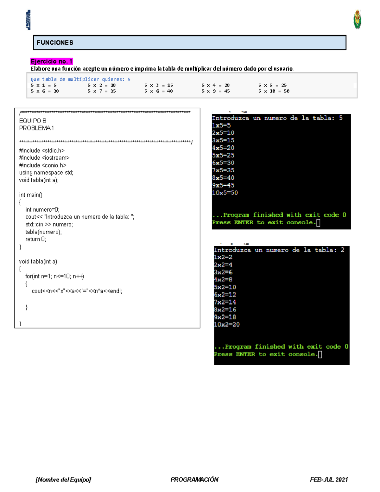Viewport: 380px width, 492px height.
Task: Click the blue logo at top left
Action: tap(28, 20)
